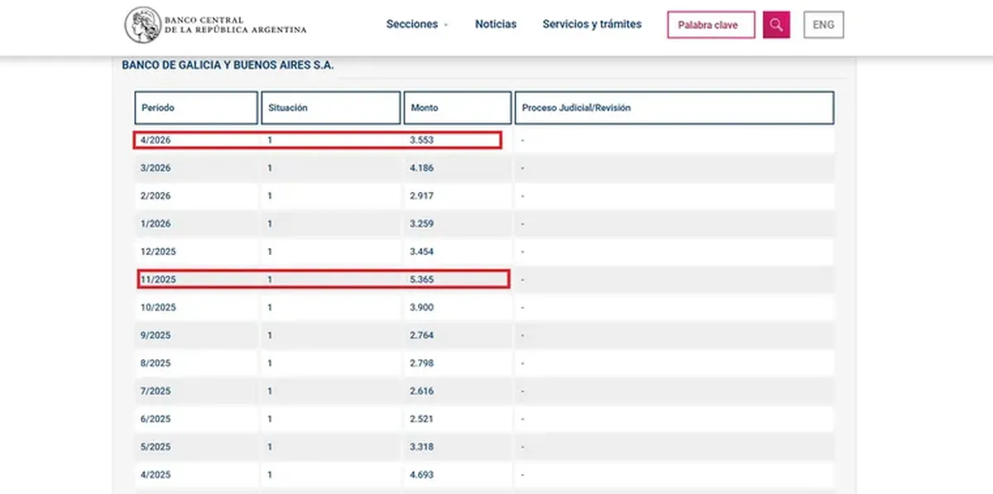This screenshot has width=993, height=494.
Task: Click the magnifier search icon button
Action: point(776,25)
